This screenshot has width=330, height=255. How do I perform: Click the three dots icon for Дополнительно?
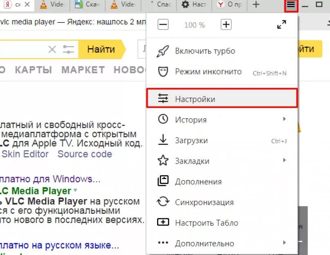click(x=163, y=243)
